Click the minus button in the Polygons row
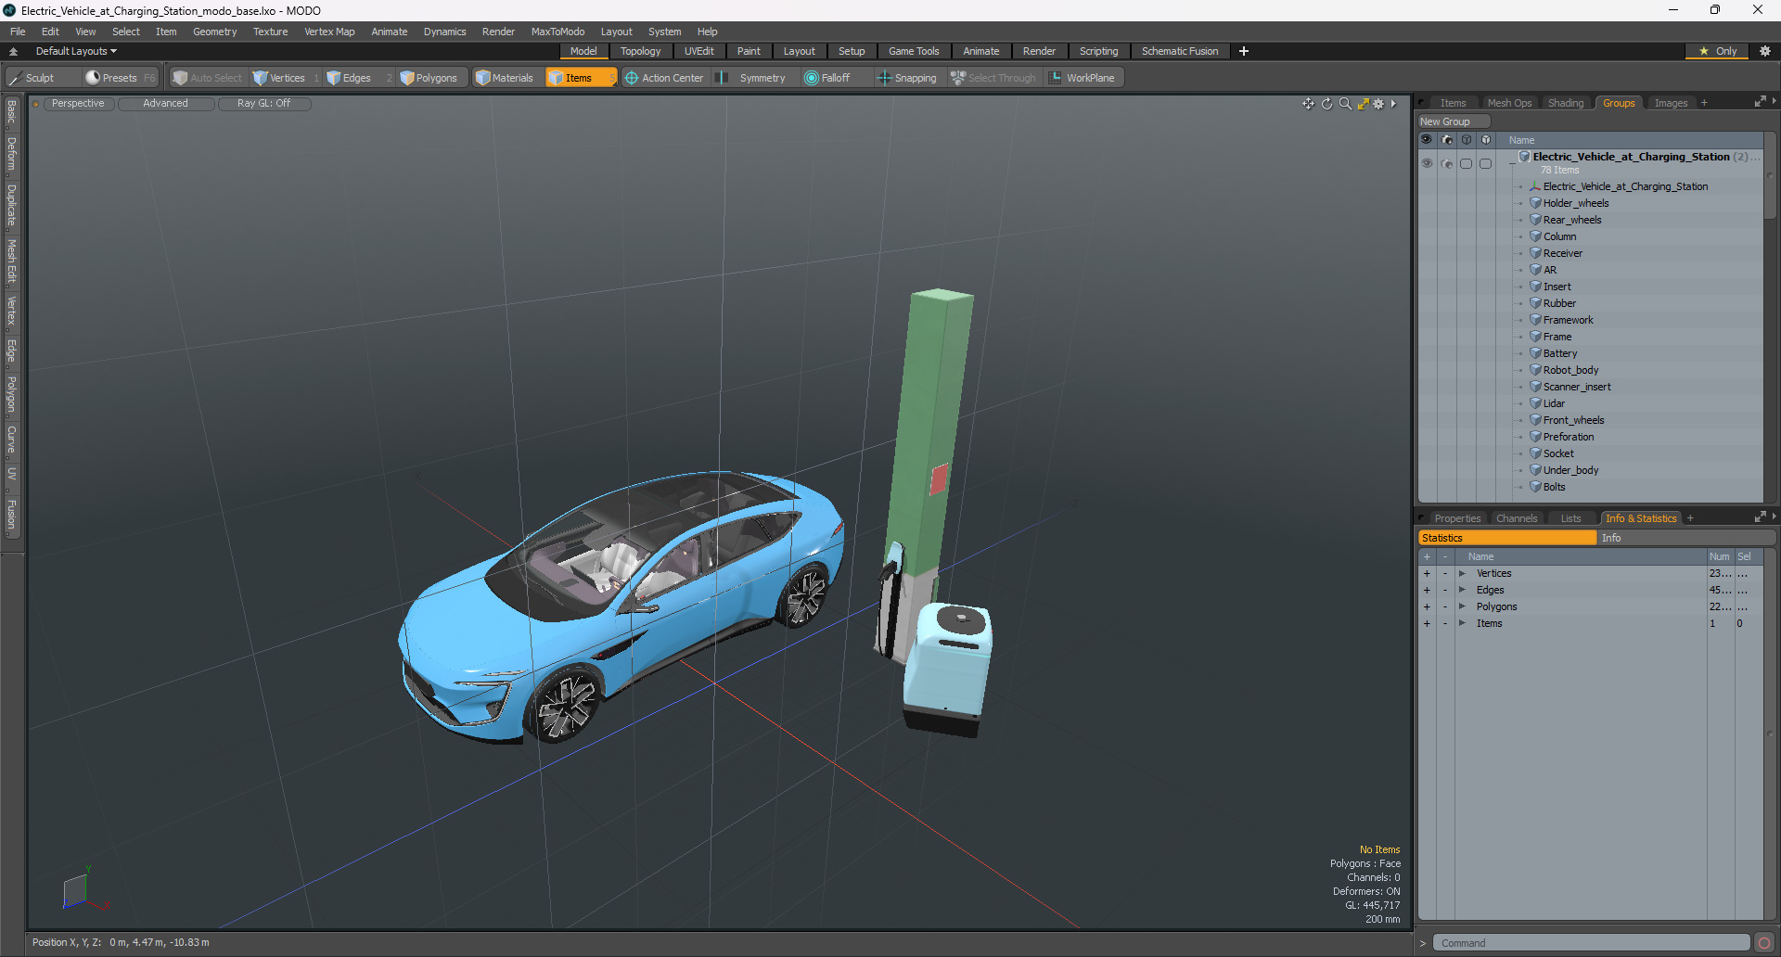Image resolution: width=1781 pixels, height=957 pixels. coord(1445,607)
